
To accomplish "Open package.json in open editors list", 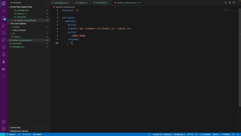I will [23, 10].
